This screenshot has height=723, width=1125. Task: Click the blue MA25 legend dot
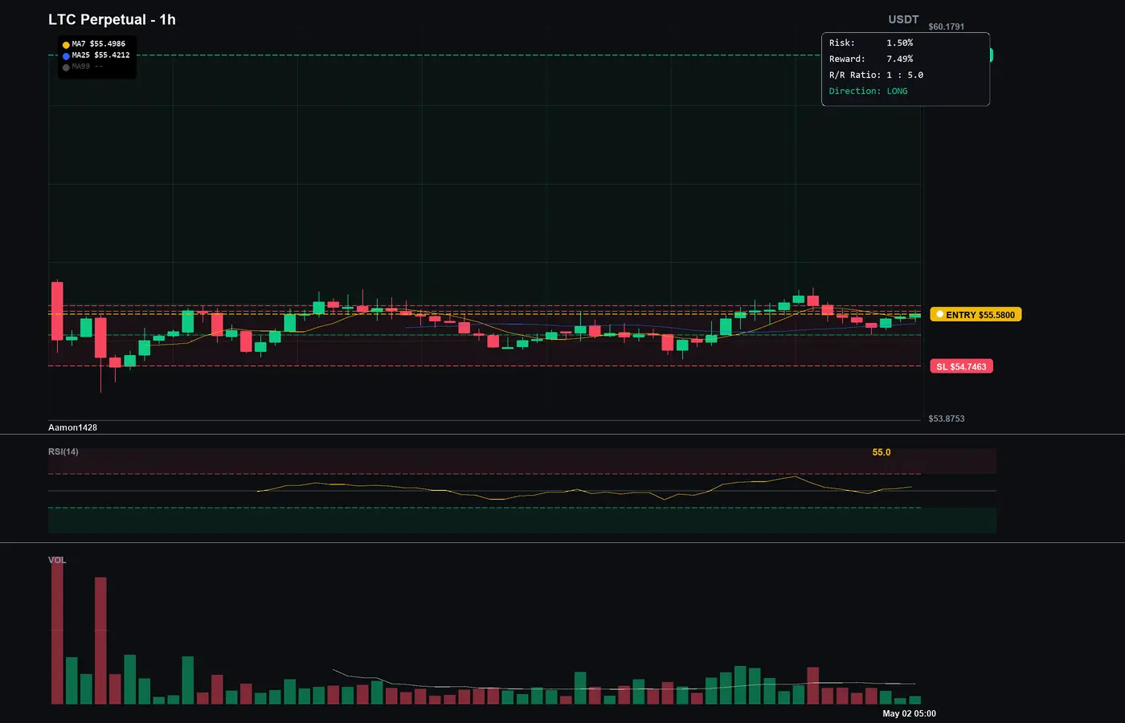(66, 56)
